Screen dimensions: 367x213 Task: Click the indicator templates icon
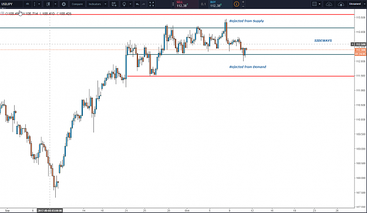click(114, 4)
